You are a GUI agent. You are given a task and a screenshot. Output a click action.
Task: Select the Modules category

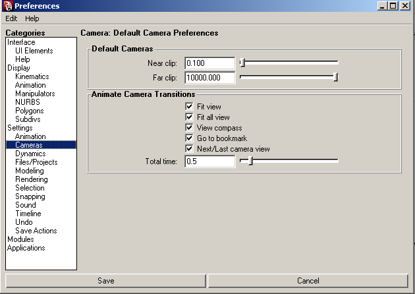(20, 239)
